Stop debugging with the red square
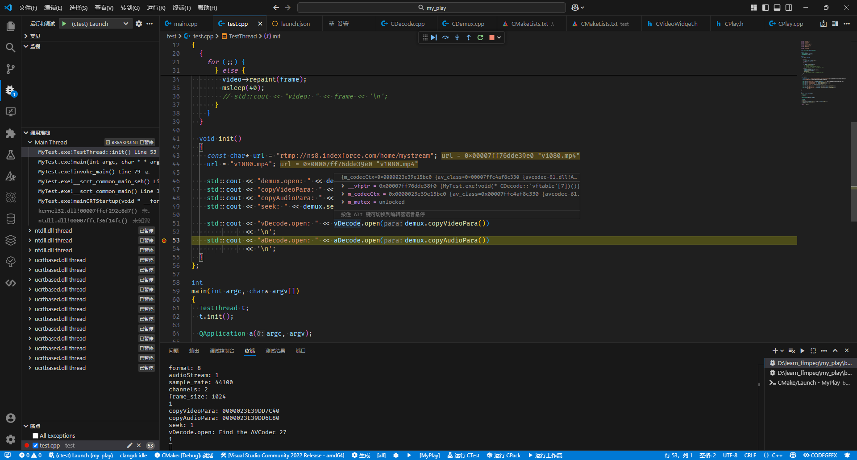Image resolution: width=857 pixels, height=460 pixels. coord(491,37)
